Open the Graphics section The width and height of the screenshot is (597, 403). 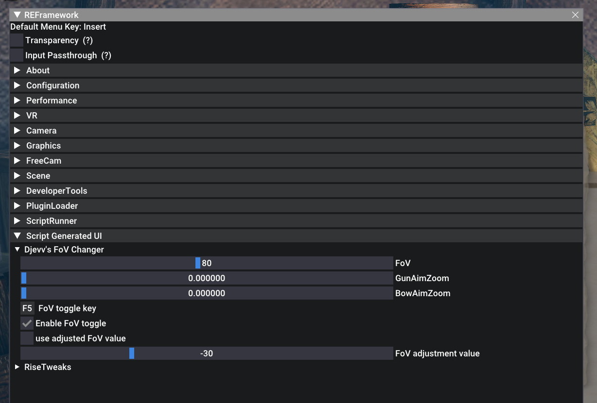point(296,146)
